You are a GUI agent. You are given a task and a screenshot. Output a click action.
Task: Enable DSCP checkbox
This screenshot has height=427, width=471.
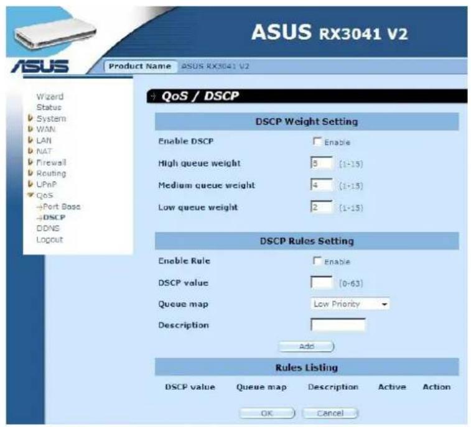pos(317,141)
